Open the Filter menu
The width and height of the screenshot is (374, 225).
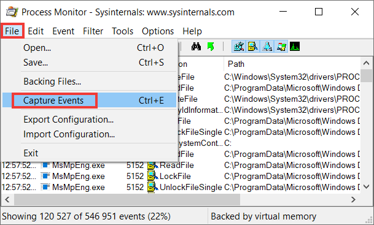pos(93,31)
